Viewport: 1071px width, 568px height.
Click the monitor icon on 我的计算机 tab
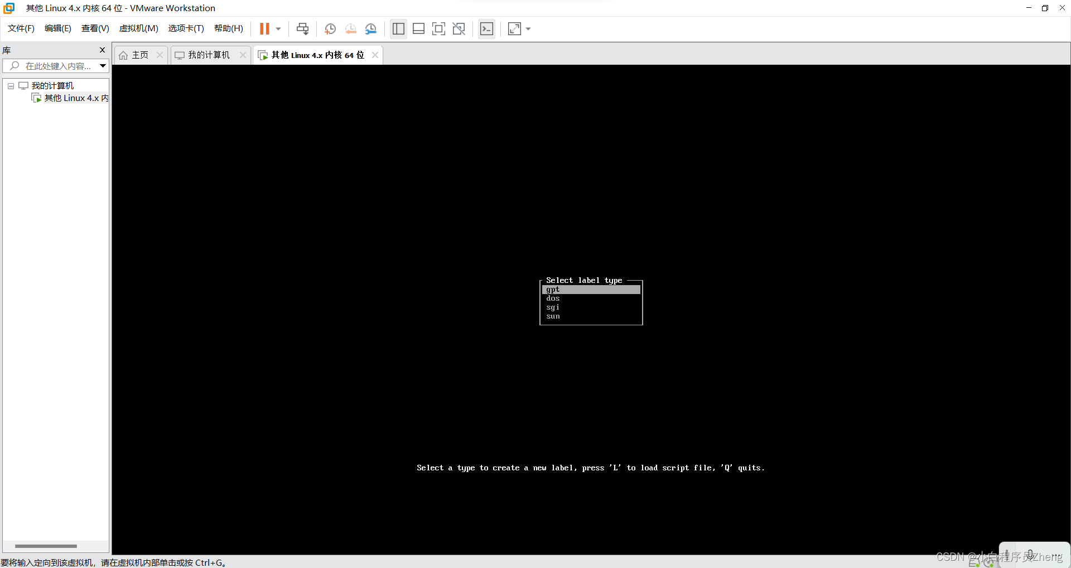[180, 55]
